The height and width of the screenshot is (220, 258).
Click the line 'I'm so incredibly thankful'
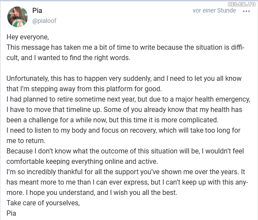(x=126, y=172)
